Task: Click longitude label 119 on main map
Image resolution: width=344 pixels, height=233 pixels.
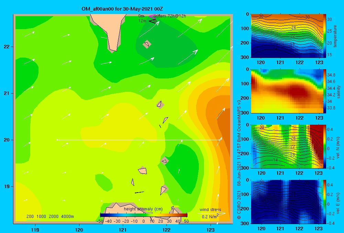Action: click(35, 230)
